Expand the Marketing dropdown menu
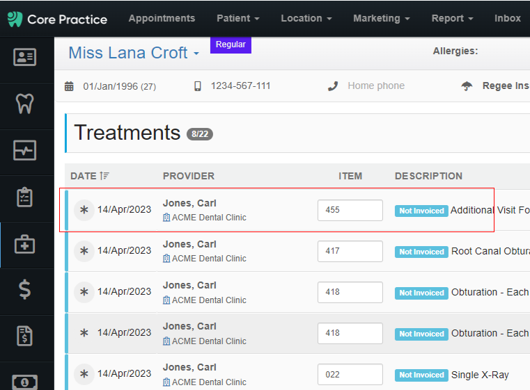This screenshot has width=530, height=390. (x=382, y=18)
